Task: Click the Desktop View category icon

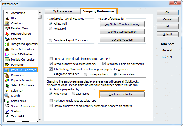Action: pyautogui.click(x=7, y=28)
